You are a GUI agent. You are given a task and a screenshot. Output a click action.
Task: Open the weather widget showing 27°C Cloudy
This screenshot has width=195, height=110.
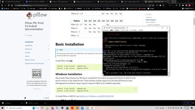coord(158,108)
